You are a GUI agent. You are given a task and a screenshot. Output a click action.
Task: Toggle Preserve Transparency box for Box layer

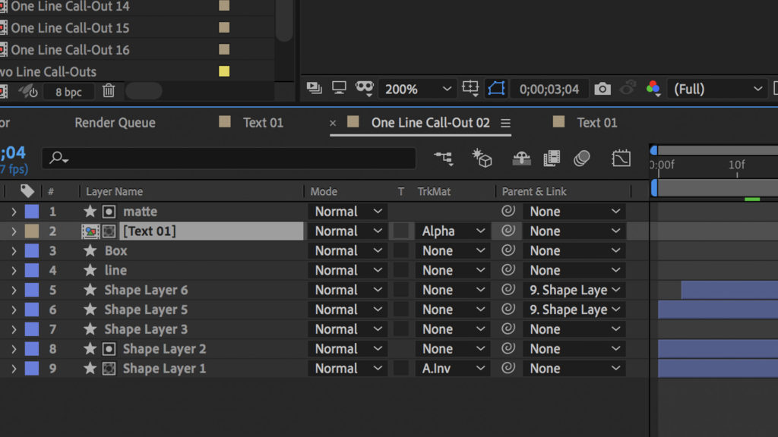(x=401, y=250)
